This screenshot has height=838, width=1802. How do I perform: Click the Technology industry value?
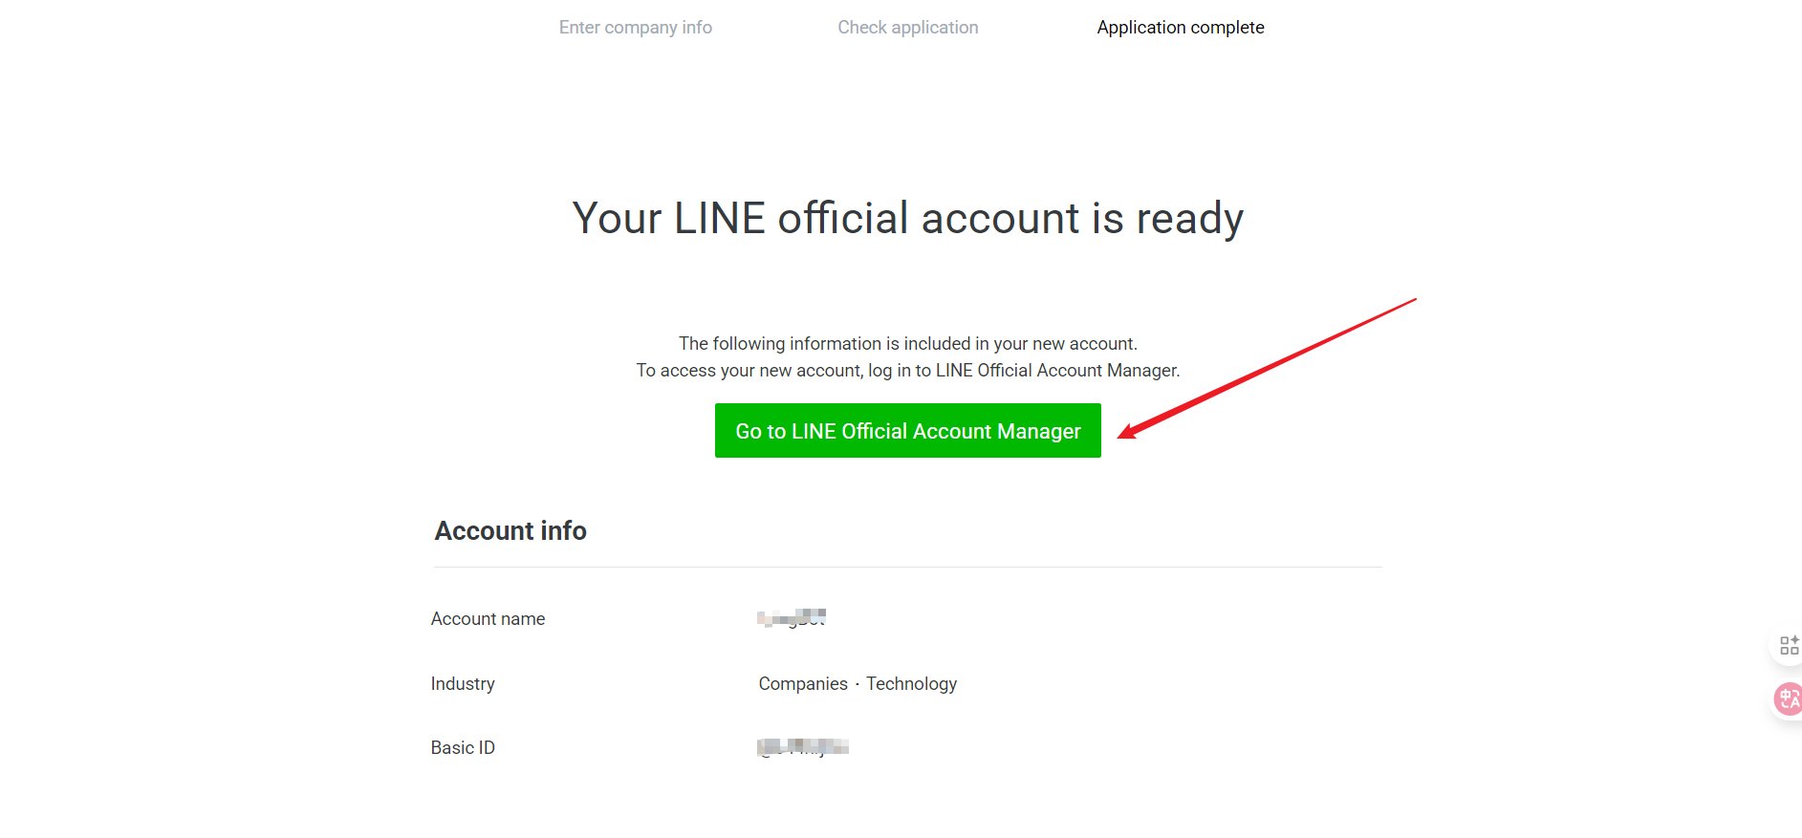[x=911, y=684]
